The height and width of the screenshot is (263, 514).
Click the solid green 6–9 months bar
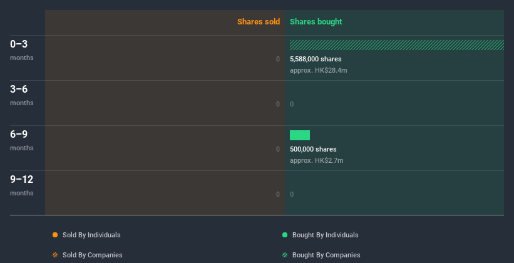click(300, 135)
